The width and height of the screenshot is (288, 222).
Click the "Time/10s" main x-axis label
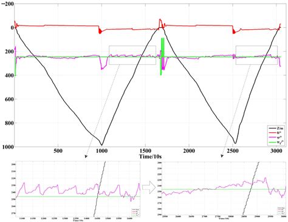click(x=150, y=156)
